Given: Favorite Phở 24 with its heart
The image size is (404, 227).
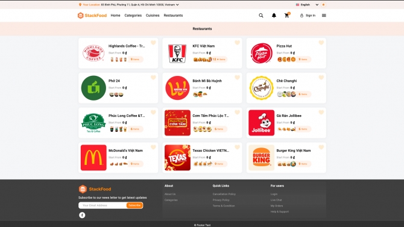Looking at the screenshot, I should 153,77.
